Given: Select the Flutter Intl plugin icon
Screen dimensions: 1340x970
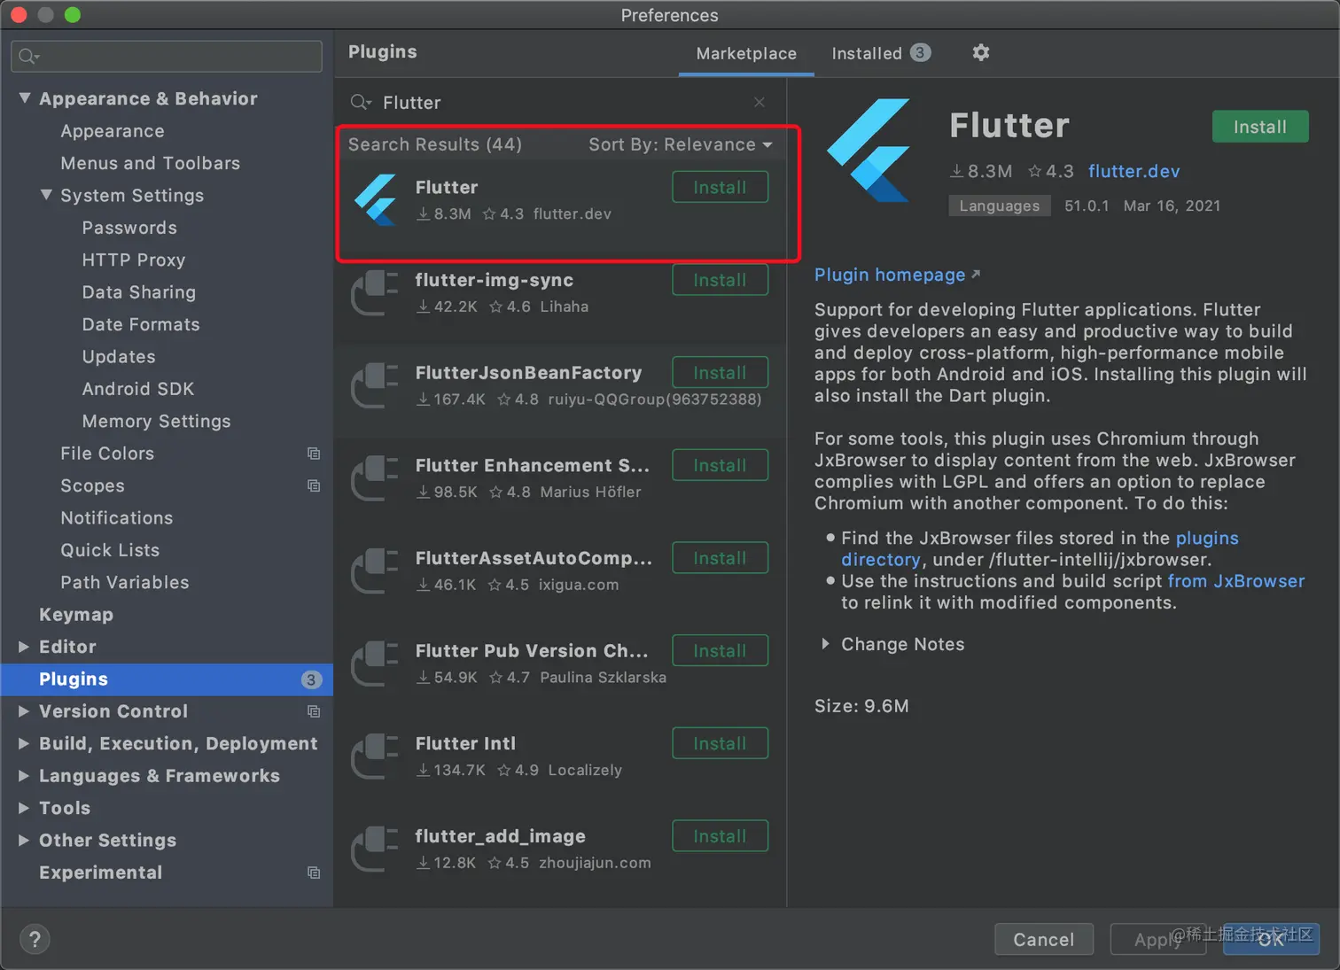Looking at the screenshot, I should tap(375, 757).
